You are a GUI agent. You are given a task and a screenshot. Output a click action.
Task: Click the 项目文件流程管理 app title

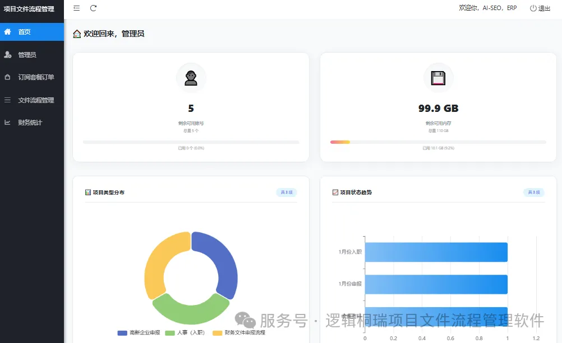pyautogui.click(x=29, y=9)
